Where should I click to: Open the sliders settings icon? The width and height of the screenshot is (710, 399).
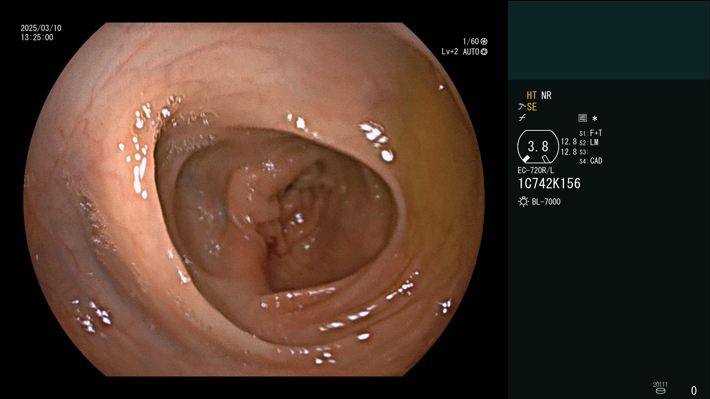[582, 118]
